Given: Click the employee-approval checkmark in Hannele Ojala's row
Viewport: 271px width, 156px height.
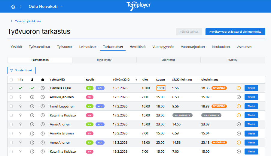Looking at the screenshot, I should [x=32, y=88].
